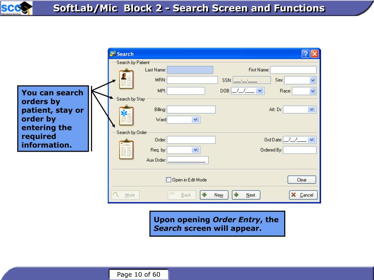Click the Search by Stay clipboard icon

click(126, 115)
